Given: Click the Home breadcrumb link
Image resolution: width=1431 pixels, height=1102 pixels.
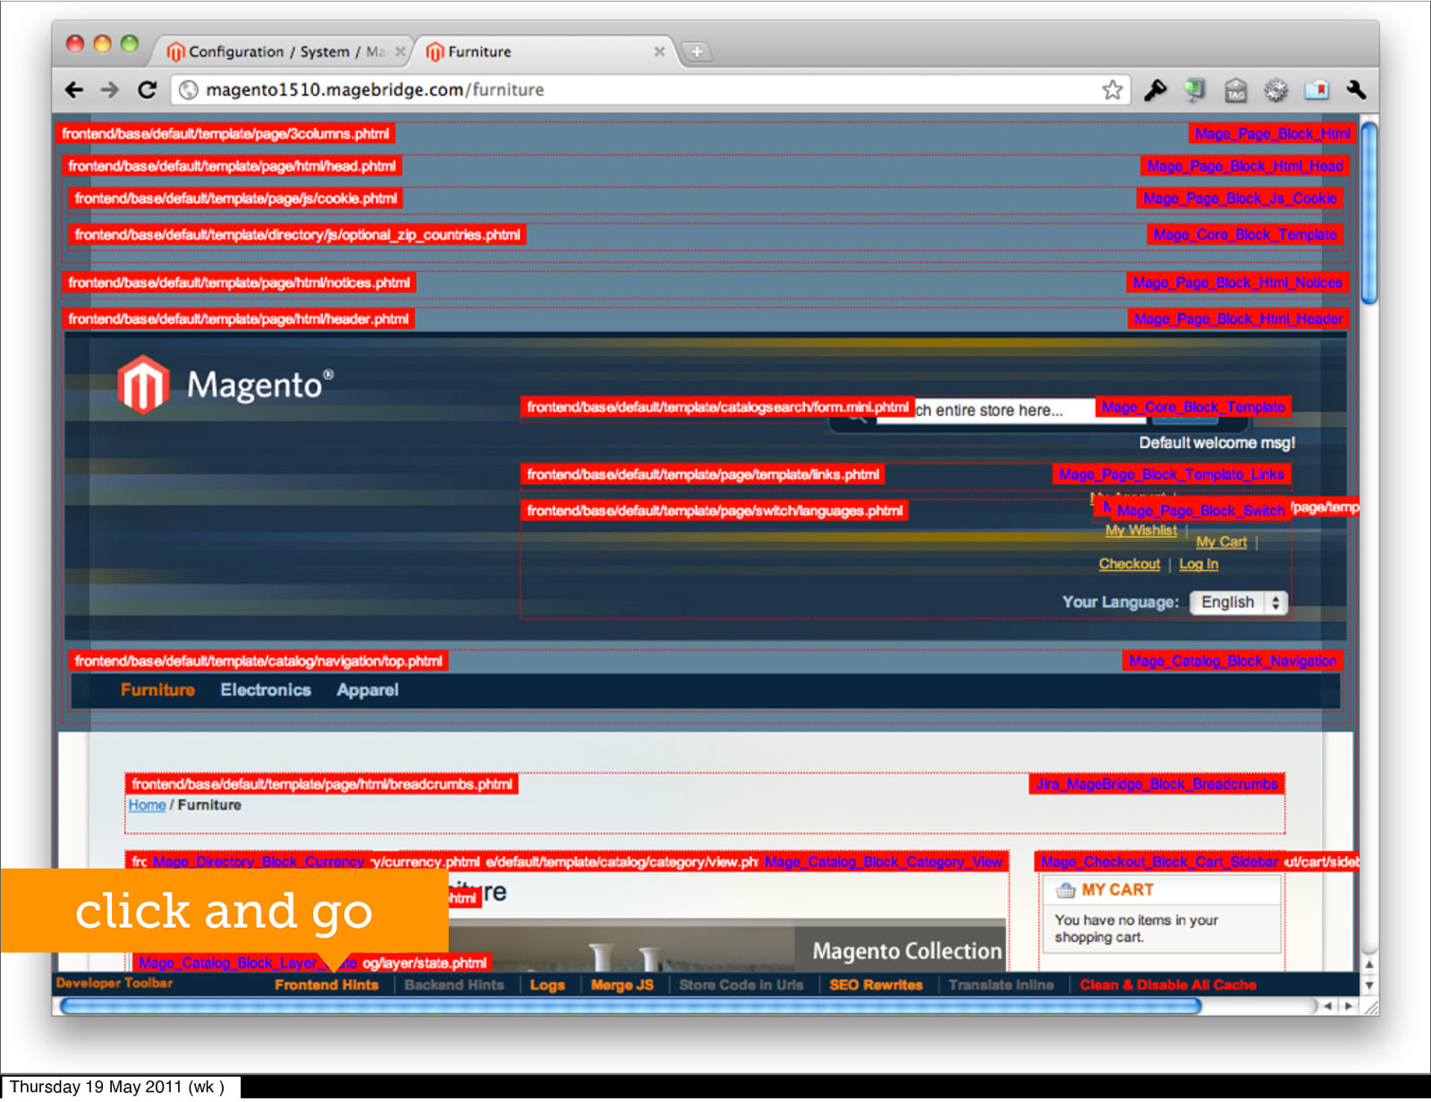Looking at the screenshot, I should [147, 805].
